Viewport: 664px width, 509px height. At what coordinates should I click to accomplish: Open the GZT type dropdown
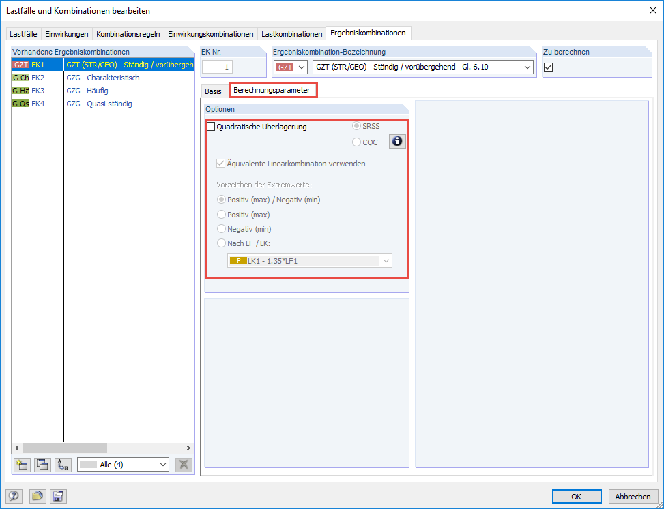tap(291, 67)
